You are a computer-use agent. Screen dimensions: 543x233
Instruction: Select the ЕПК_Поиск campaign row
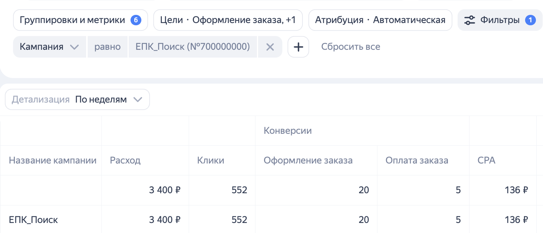[x=34, y=220]
